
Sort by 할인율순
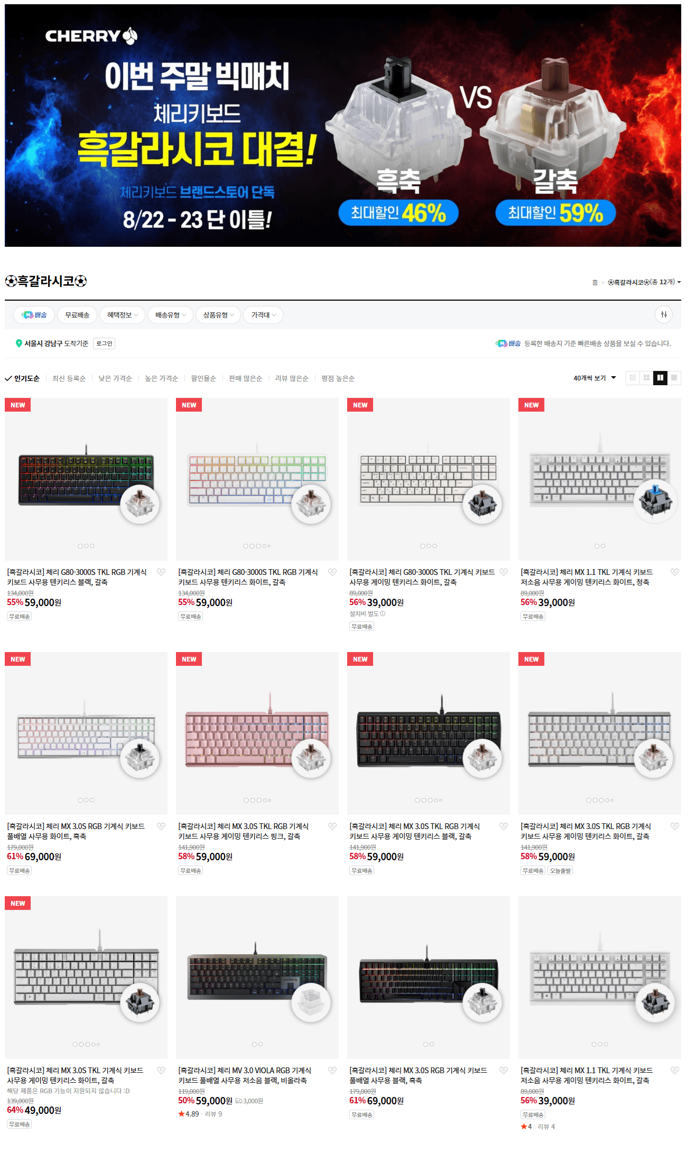tap(203, 378)
